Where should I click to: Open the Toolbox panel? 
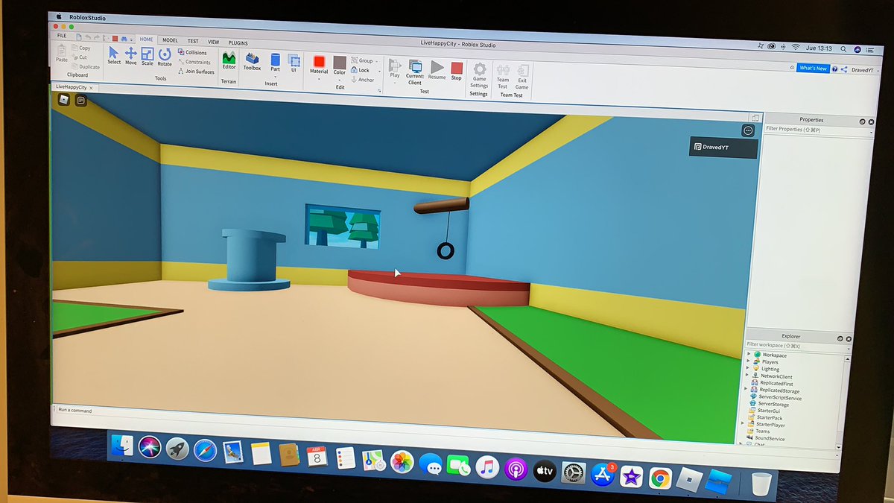252,61
